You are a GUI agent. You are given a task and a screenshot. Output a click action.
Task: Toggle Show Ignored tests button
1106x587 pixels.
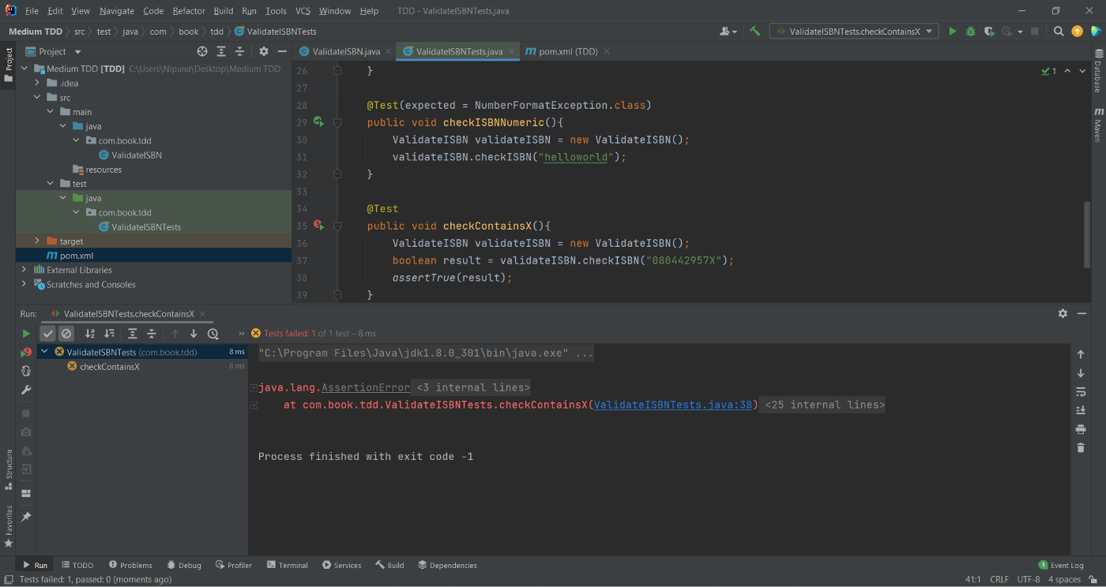[x=66, y=334]
